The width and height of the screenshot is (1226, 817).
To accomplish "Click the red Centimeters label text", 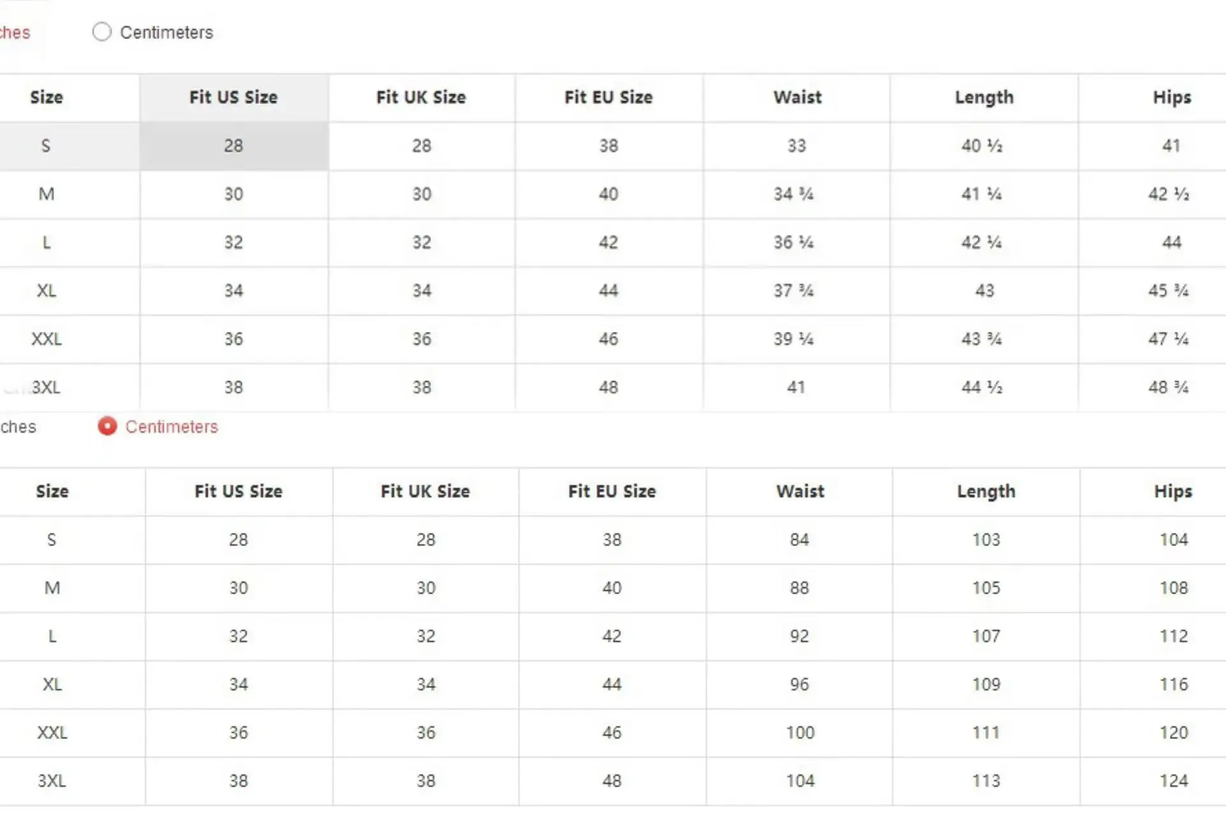I will point(171,426).
